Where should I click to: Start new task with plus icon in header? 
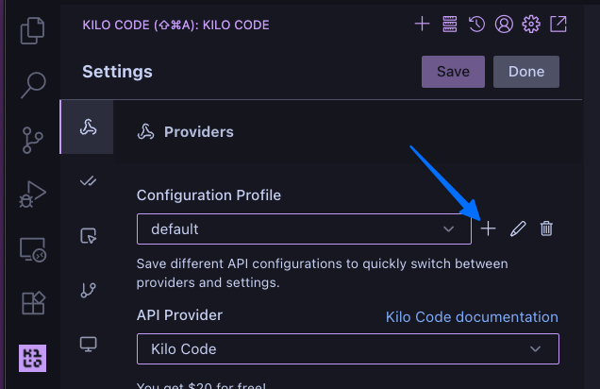coord(422,24)
